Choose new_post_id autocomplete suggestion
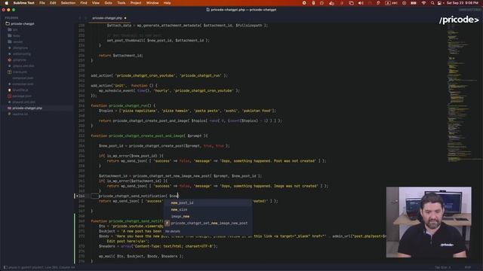The width and height of the screenshot is (483, 271). [x=208, y=202]
